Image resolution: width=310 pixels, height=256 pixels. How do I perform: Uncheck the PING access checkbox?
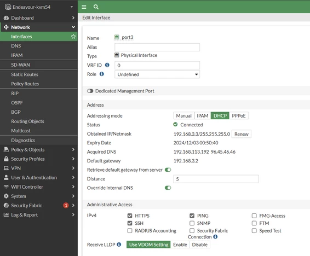pos(192,216)
